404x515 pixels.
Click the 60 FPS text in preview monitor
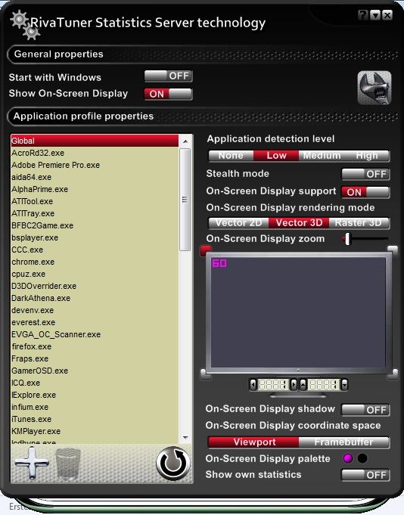(x=219, y=263)
